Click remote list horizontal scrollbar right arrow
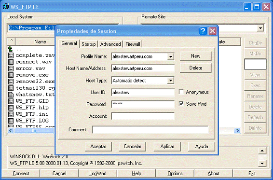This screenshot has height=180, width=273. [237, 131]
